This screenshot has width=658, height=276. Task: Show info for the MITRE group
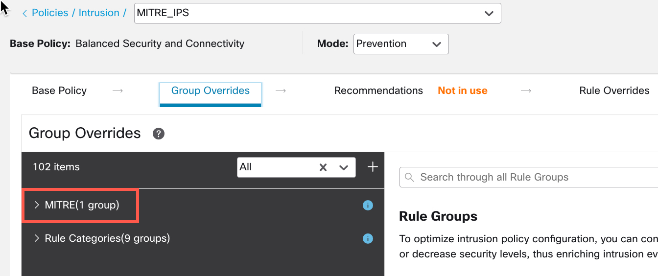368,206
